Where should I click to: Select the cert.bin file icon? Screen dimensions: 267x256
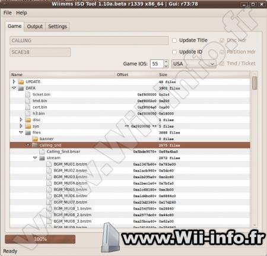28,107
